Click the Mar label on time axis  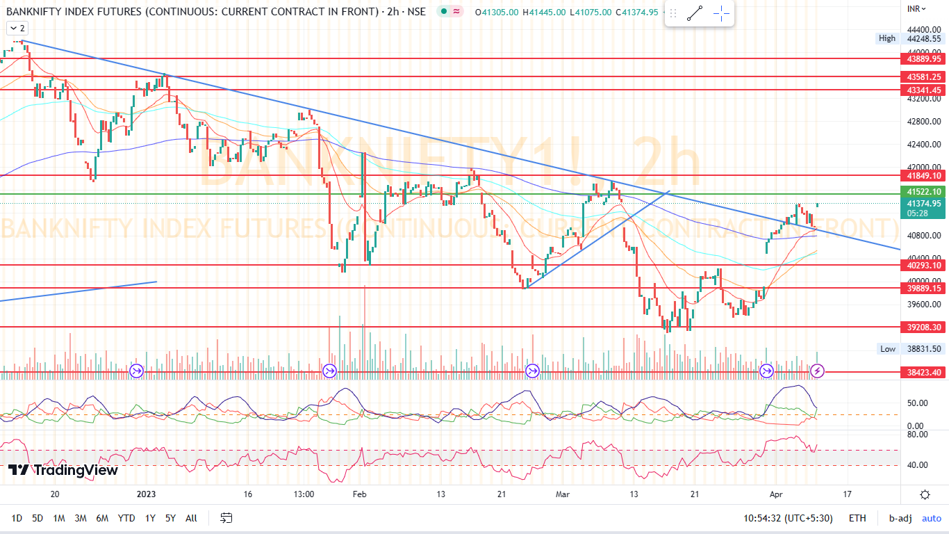(563, 494)
